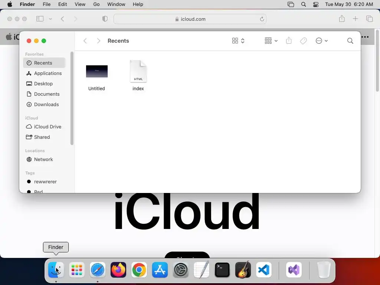380x285 pixels.
Task: Open iCloud Drive in Finder sidebar
Action: [44, 127]
